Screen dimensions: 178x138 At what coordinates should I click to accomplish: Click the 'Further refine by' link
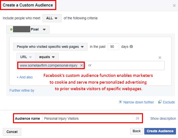(22, 90)
